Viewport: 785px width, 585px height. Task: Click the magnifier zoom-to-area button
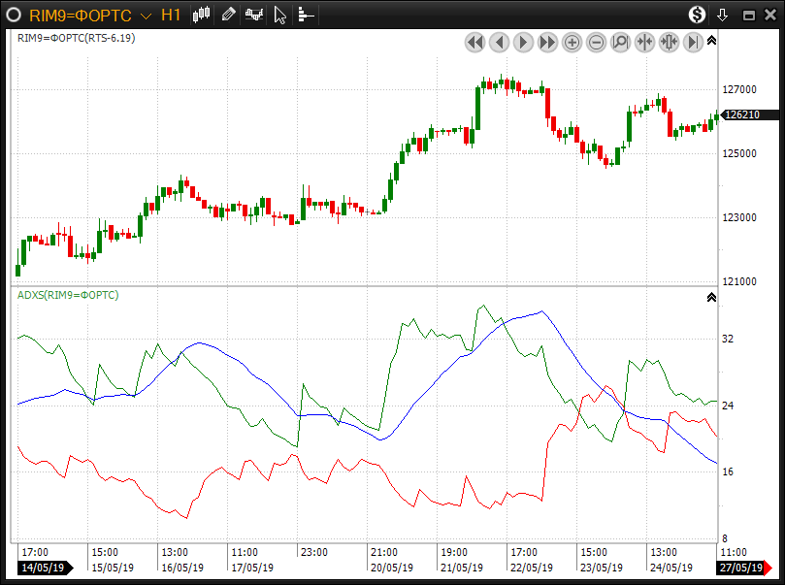(x=620, y=42)
